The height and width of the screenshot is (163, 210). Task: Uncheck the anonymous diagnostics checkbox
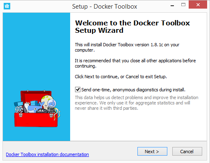(78, 90)
